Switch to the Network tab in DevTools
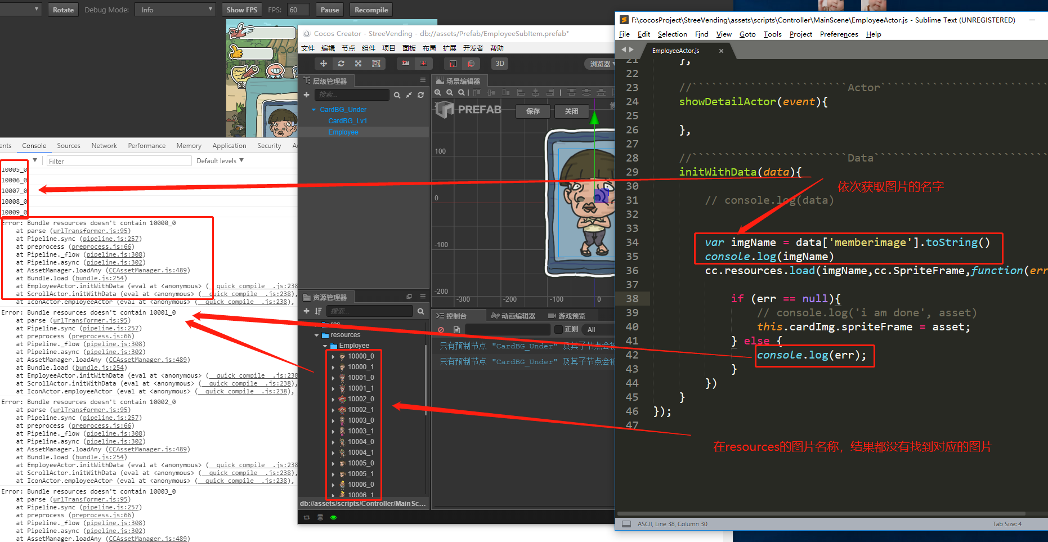1048x542 pixels. (x=104, y=146)
